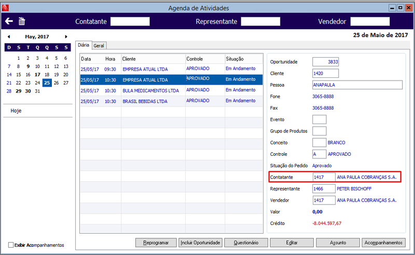Screen dimensions: 415x255
Task: Open the Questionário button
Action: point(246,243)
